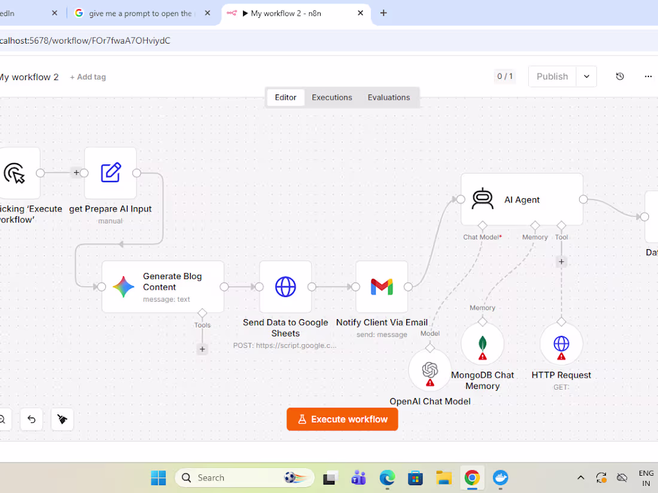This screenshot has width=658, height=493.
Task: Select the 'get Prepare AI Input' edit node
Action: (x=111, y=173)
